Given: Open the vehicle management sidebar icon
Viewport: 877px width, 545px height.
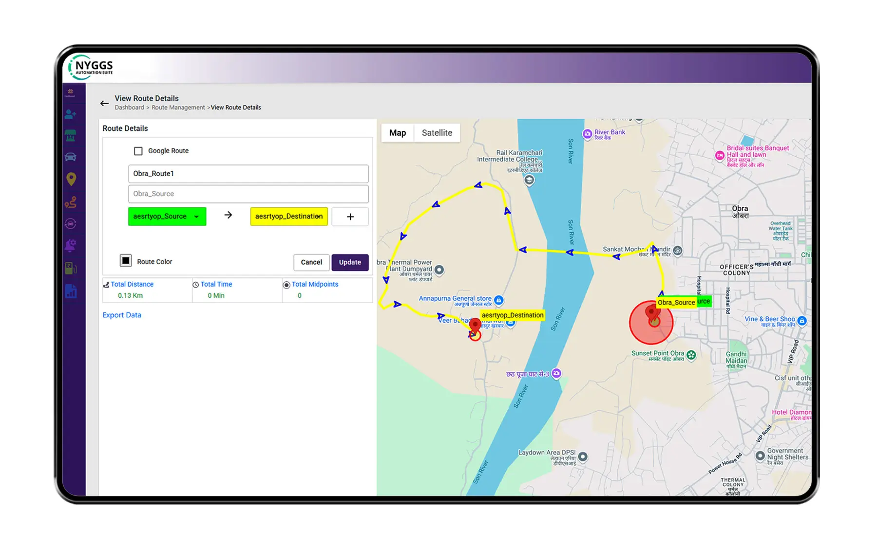Looking at the screenshot, I should point(71,156).
